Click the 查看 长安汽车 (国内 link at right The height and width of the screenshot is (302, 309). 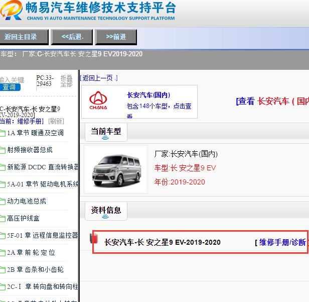(272, 102)
